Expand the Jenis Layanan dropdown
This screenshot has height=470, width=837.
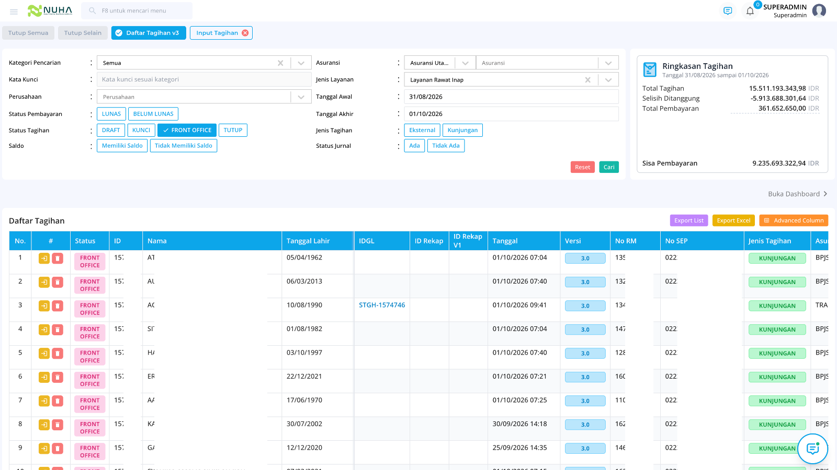(x=608, y=80)
